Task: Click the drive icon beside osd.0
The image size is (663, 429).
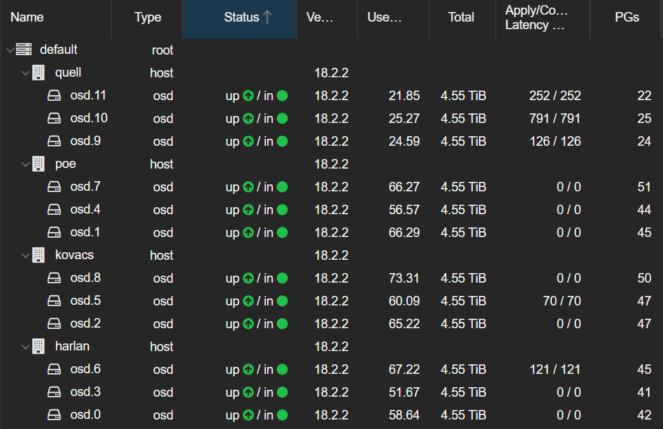Action: (x=54, y=414)
